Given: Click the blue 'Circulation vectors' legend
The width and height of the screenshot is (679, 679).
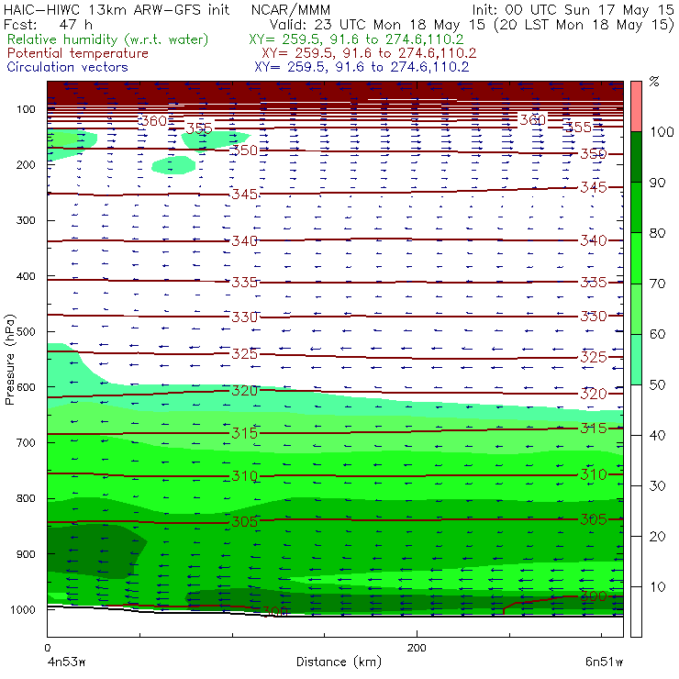Looking at the screenshot, I should coord(67,67).
